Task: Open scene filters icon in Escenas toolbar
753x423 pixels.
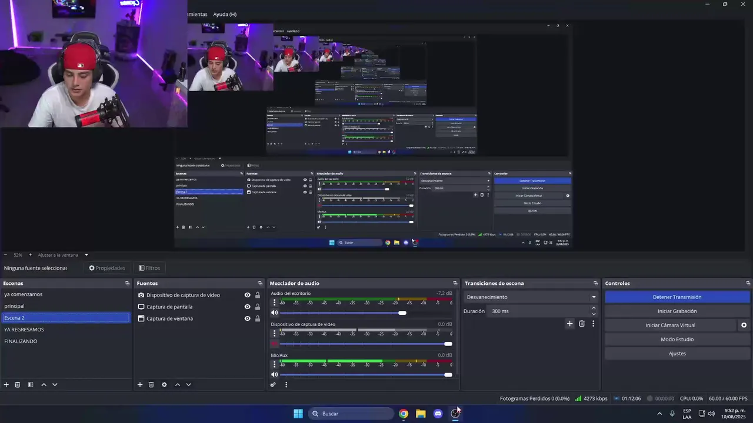Action: 31,385
